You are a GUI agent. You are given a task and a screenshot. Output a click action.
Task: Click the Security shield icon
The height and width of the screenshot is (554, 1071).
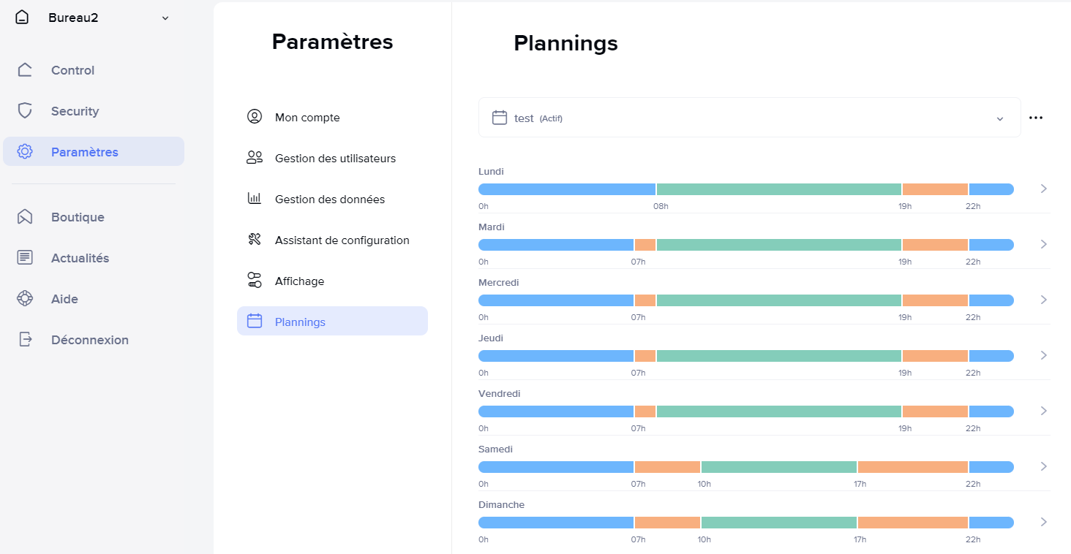[25, 111]
